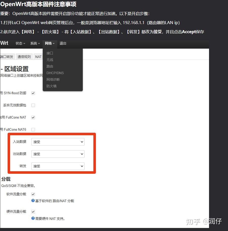This screenshot has width=228, height=231.
Task: Select 无线 from the network dropdown menu
Action: (50, 60)
